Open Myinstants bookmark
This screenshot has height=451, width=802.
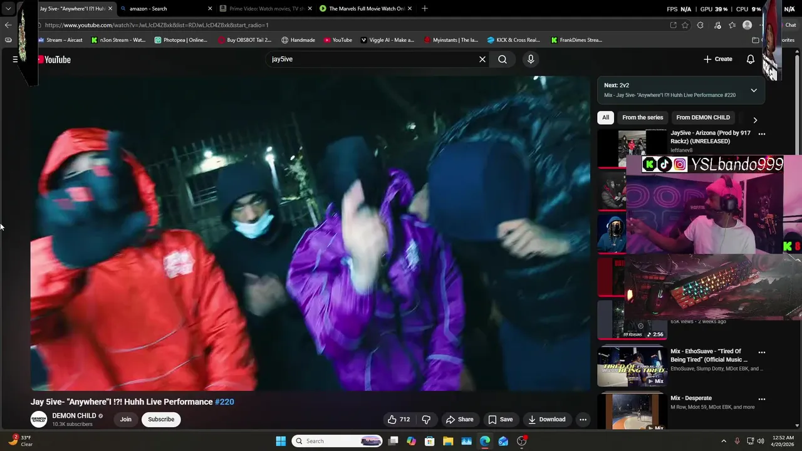(x=450, y=40)
